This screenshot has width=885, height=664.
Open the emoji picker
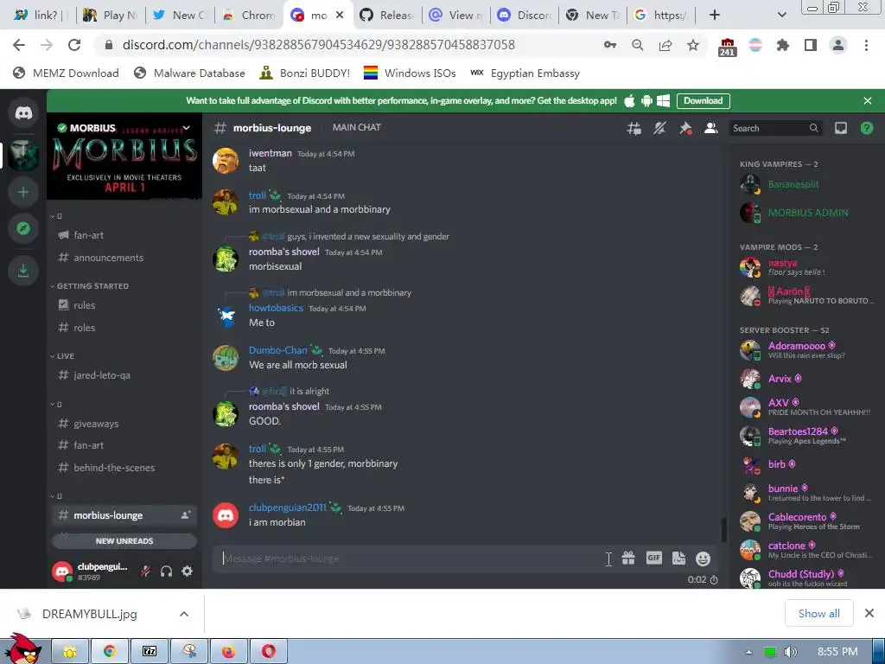coord(703,559)
